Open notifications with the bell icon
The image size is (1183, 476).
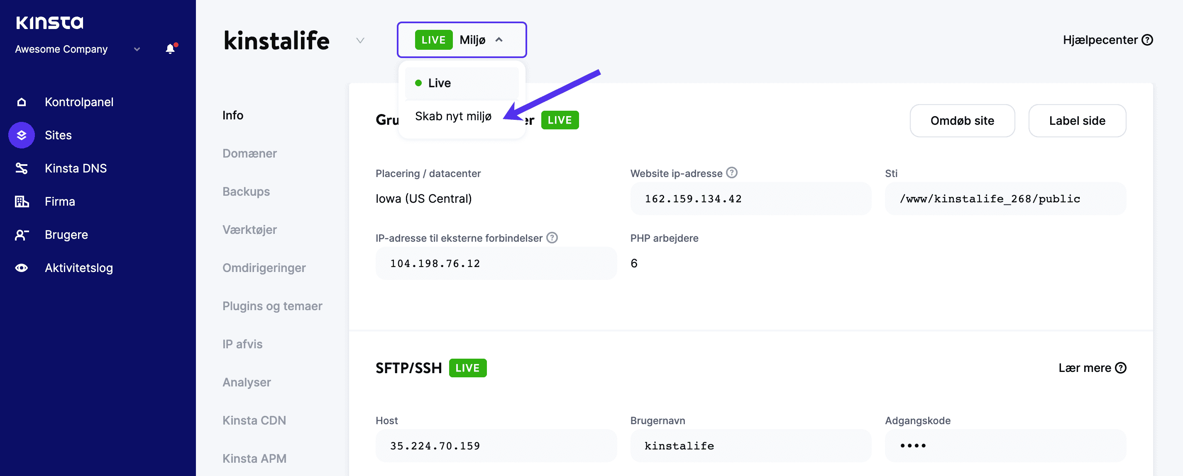(x=170, y=49)
